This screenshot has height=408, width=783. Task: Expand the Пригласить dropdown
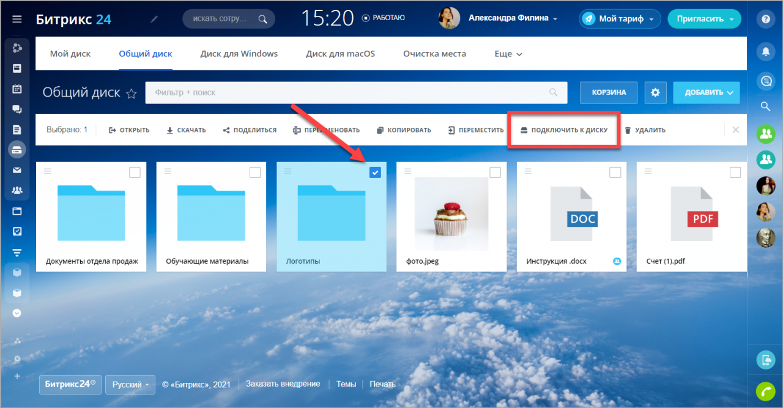(704, 19)
